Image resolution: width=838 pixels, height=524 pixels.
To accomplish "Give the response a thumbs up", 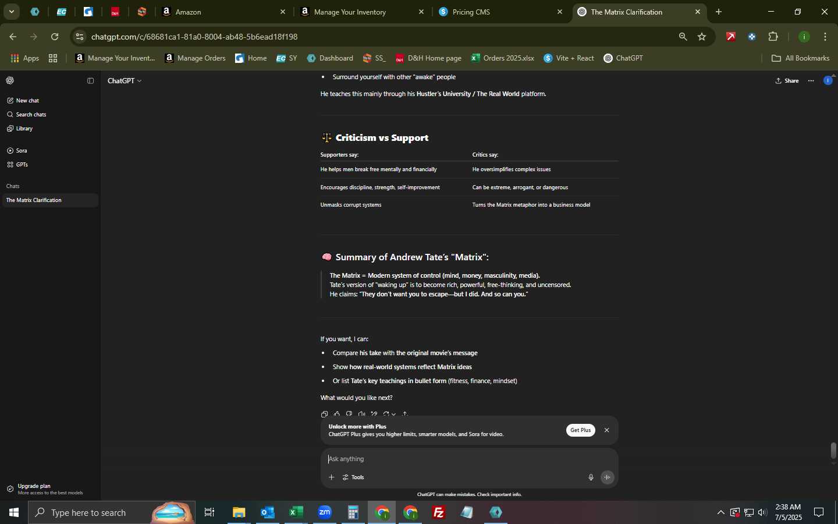I will [336, 414].
